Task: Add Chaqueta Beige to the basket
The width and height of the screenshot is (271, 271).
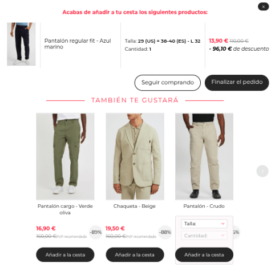Action: (135, 254)
